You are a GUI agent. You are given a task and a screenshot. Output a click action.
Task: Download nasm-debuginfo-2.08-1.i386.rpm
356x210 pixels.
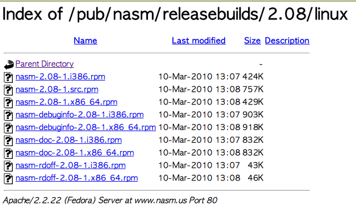click(80, 115)
